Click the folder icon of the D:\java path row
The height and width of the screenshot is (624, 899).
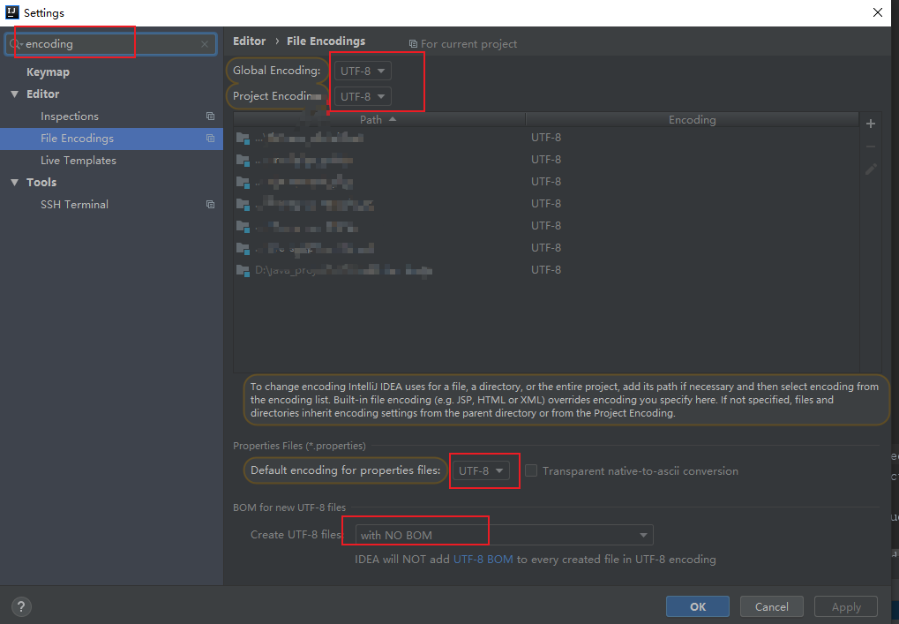pos(243,270)
